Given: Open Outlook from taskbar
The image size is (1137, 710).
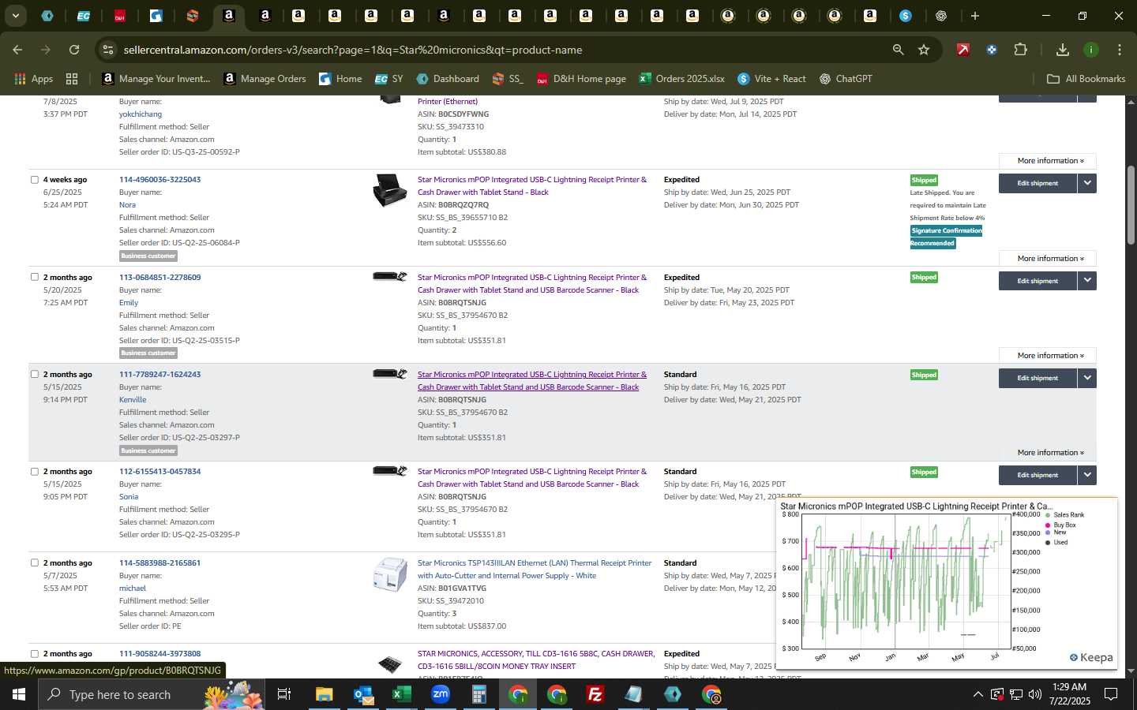Looking at the screenshot, I should 363,694.
